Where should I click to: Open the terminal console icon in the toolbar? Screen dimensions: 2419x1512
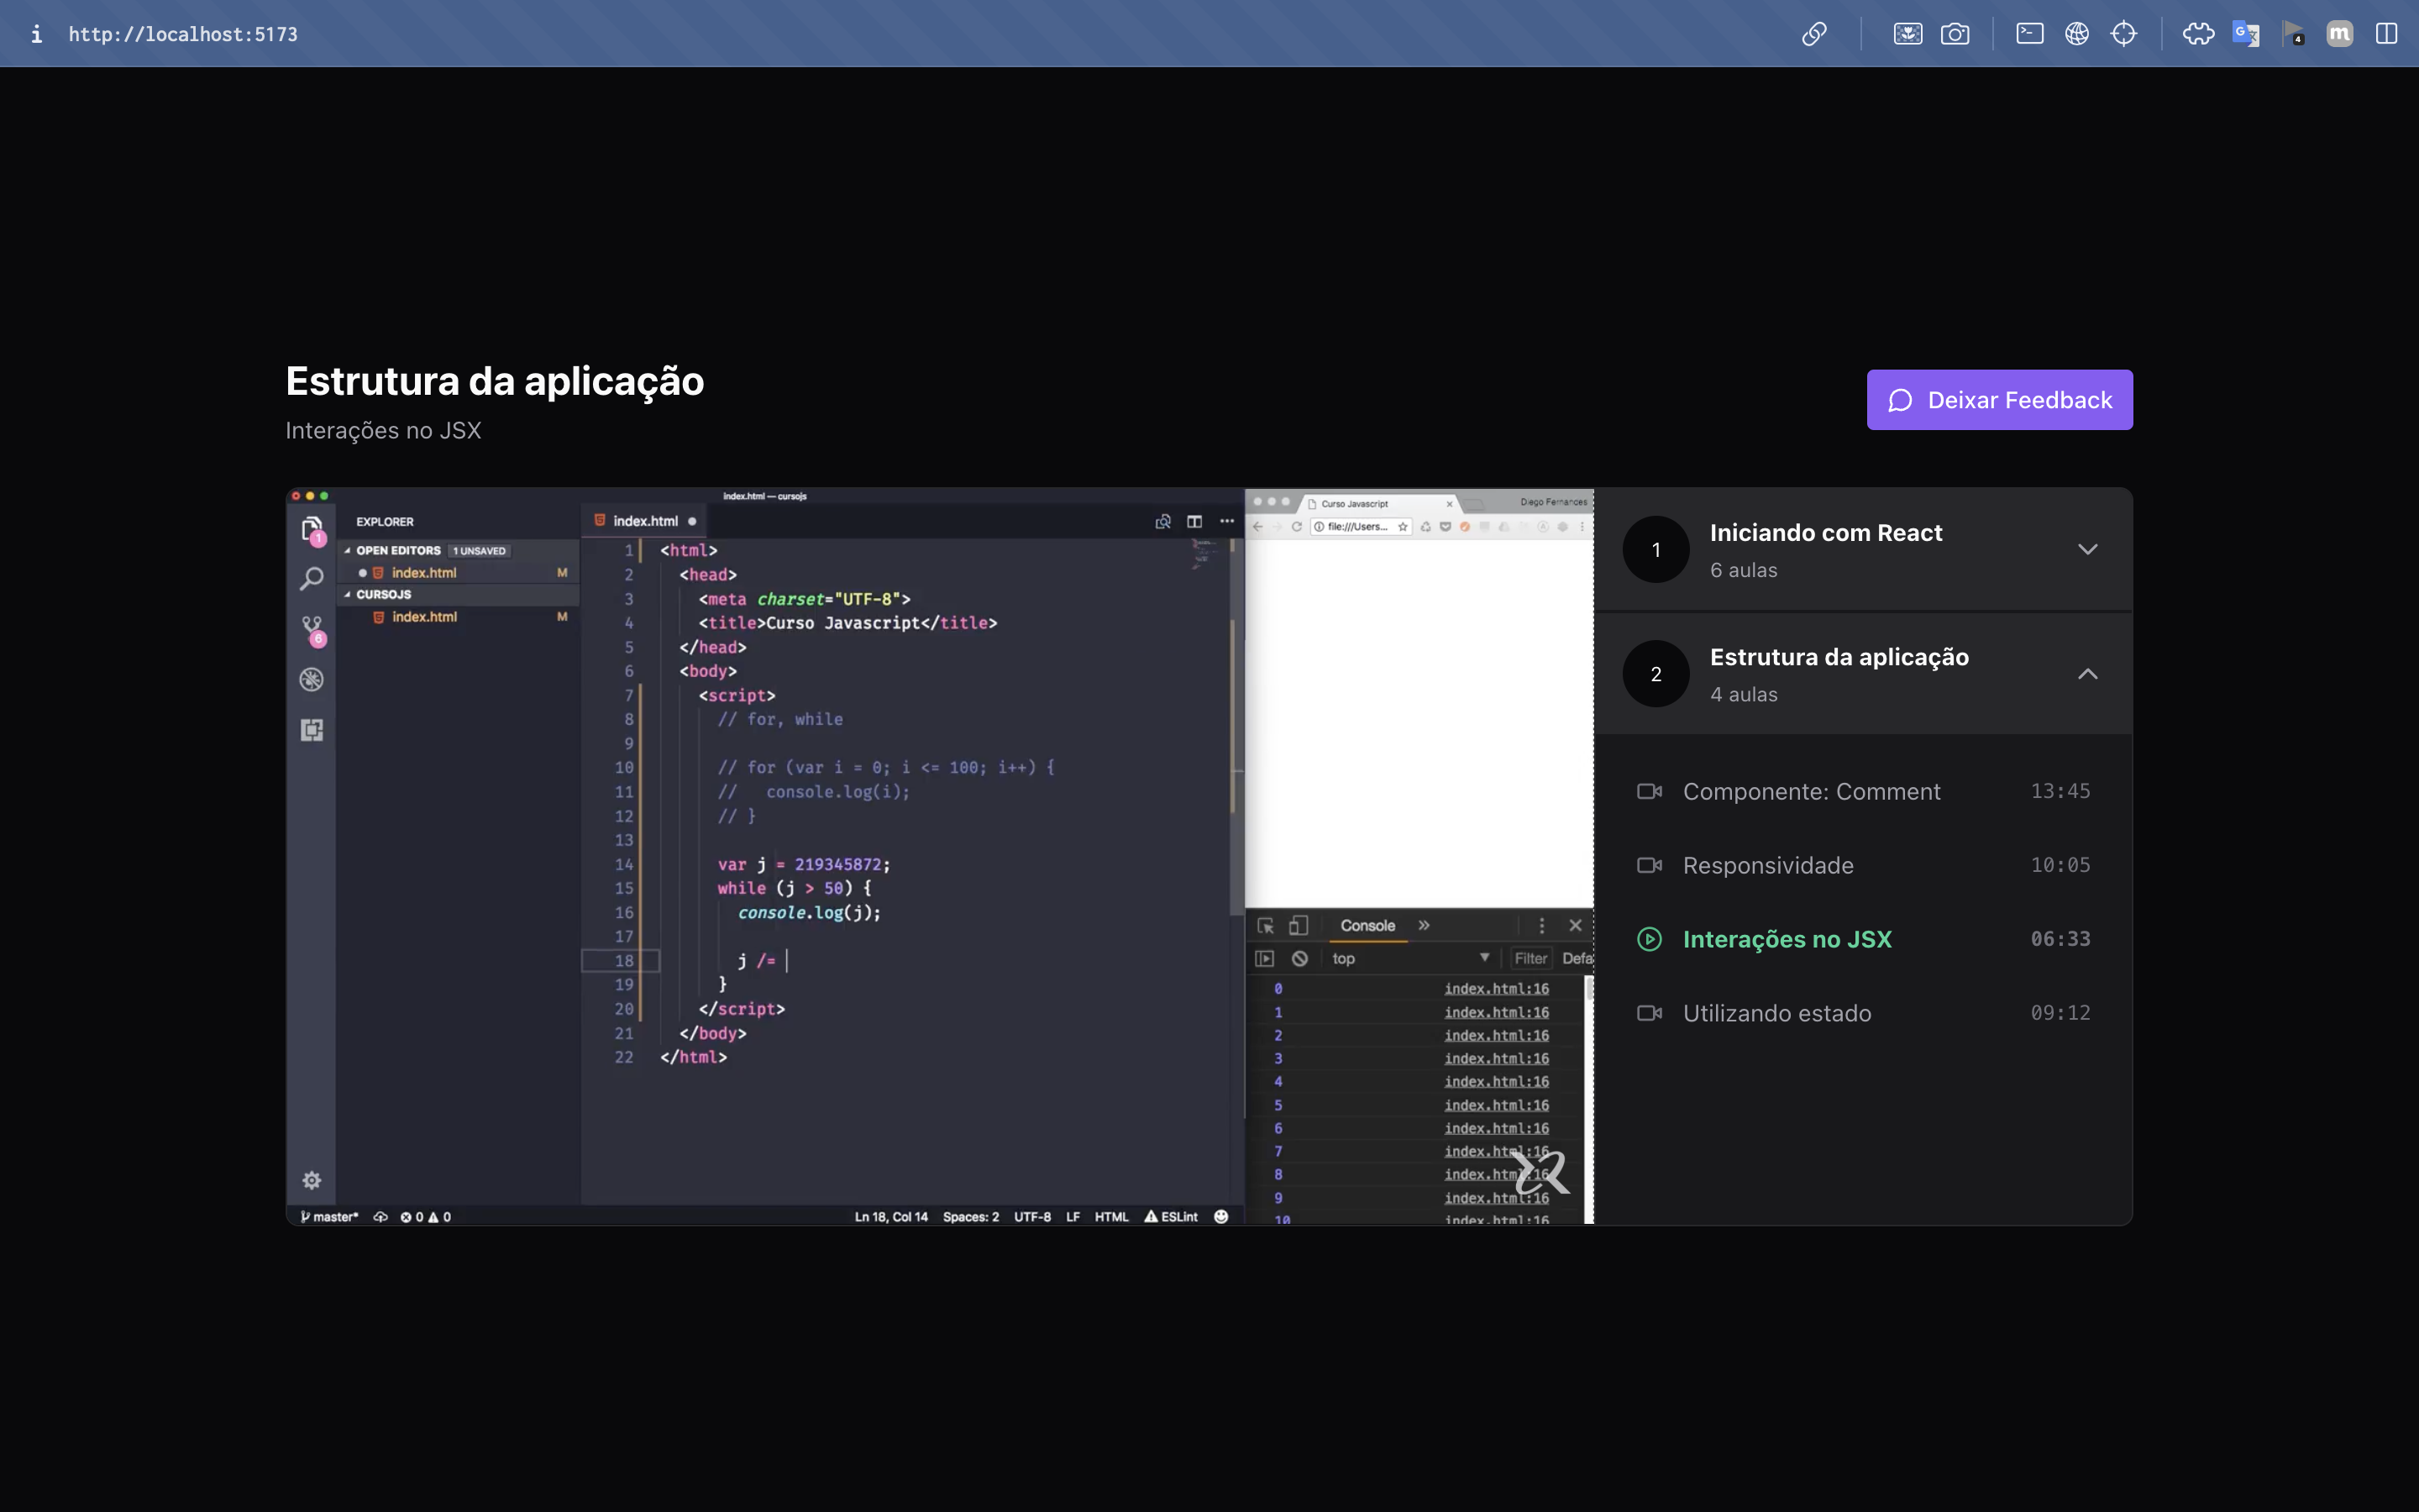click(x=2029, y=34)
